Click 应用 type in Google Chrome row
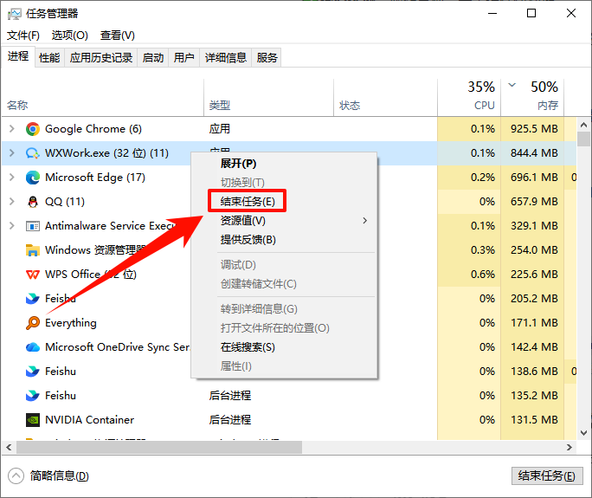592x498 pixels. tap(219, 129)
